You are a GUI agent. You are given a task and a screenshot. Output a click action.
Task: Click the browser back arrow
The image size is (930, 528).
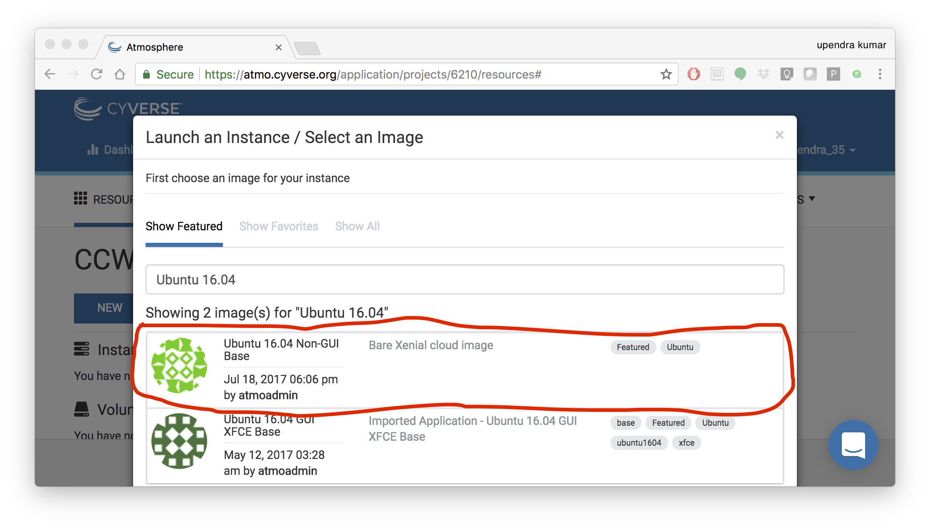point(50,74)
